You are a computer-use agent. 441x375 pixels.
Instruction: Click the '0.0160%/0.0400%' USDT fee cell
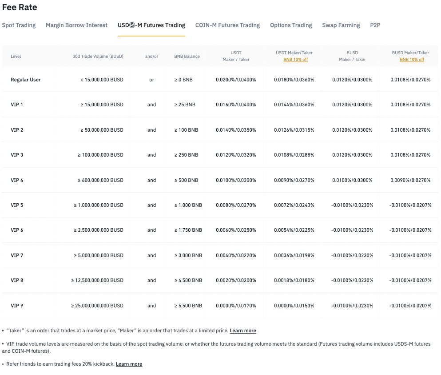click(236, 105)
